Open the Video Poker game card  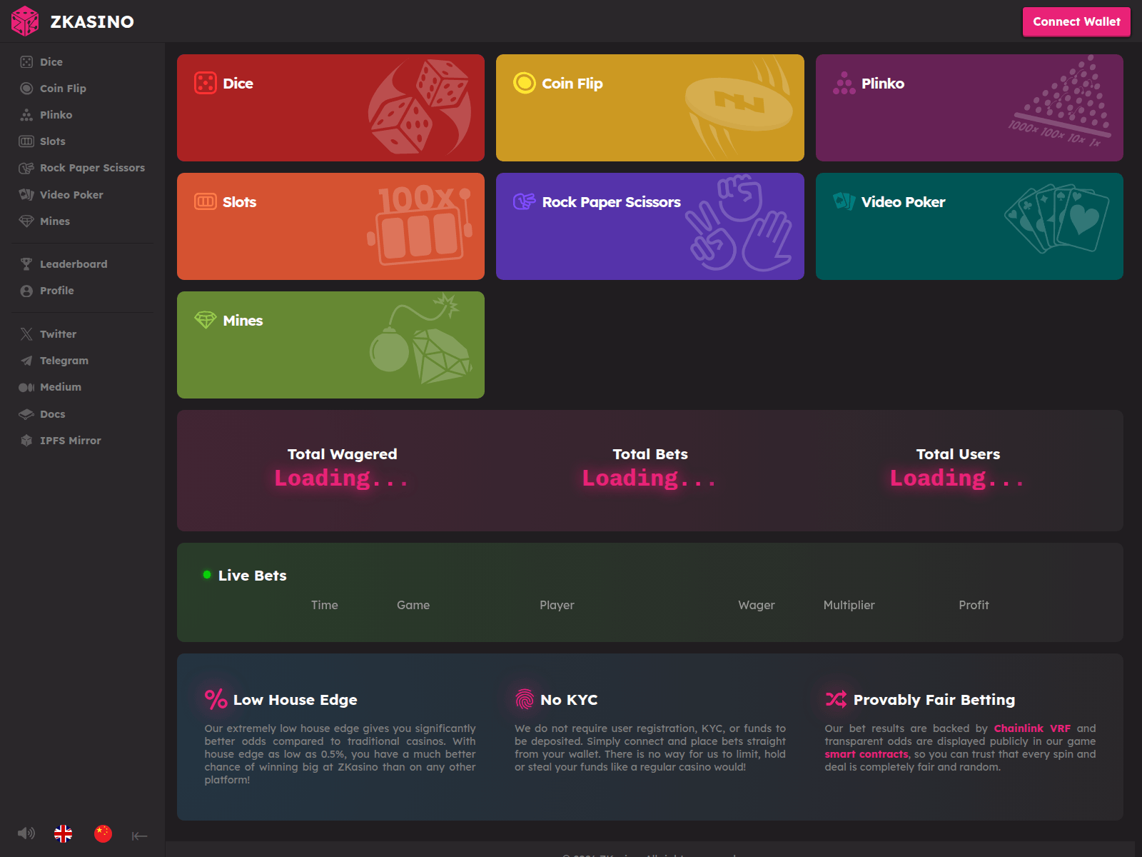tap(969, 226)
